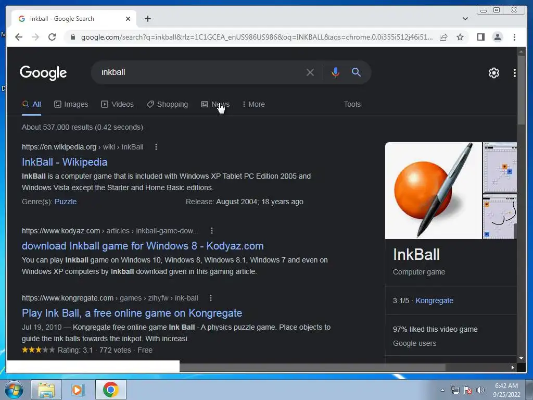
Task: Clear the search box with the X icon
Action: [x=310, y=72]
